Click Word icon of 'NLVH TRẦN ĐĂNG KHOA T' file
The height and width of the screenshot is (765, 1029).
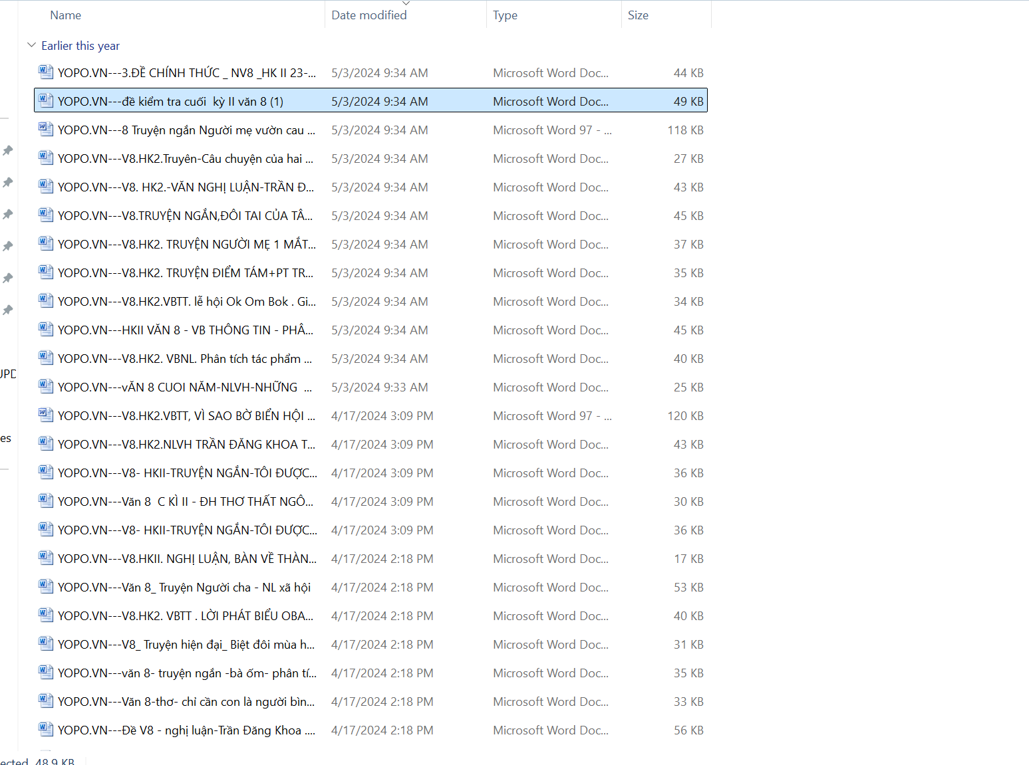(46, 443)
